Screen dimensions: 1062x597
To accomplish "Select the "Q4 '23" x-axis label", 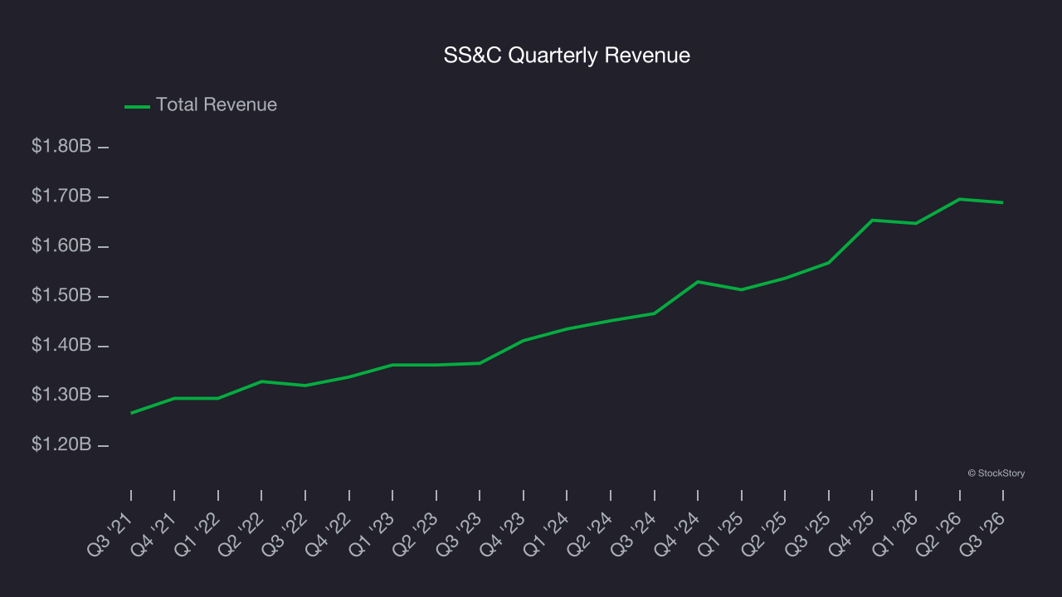I will [x=503, y=533].
